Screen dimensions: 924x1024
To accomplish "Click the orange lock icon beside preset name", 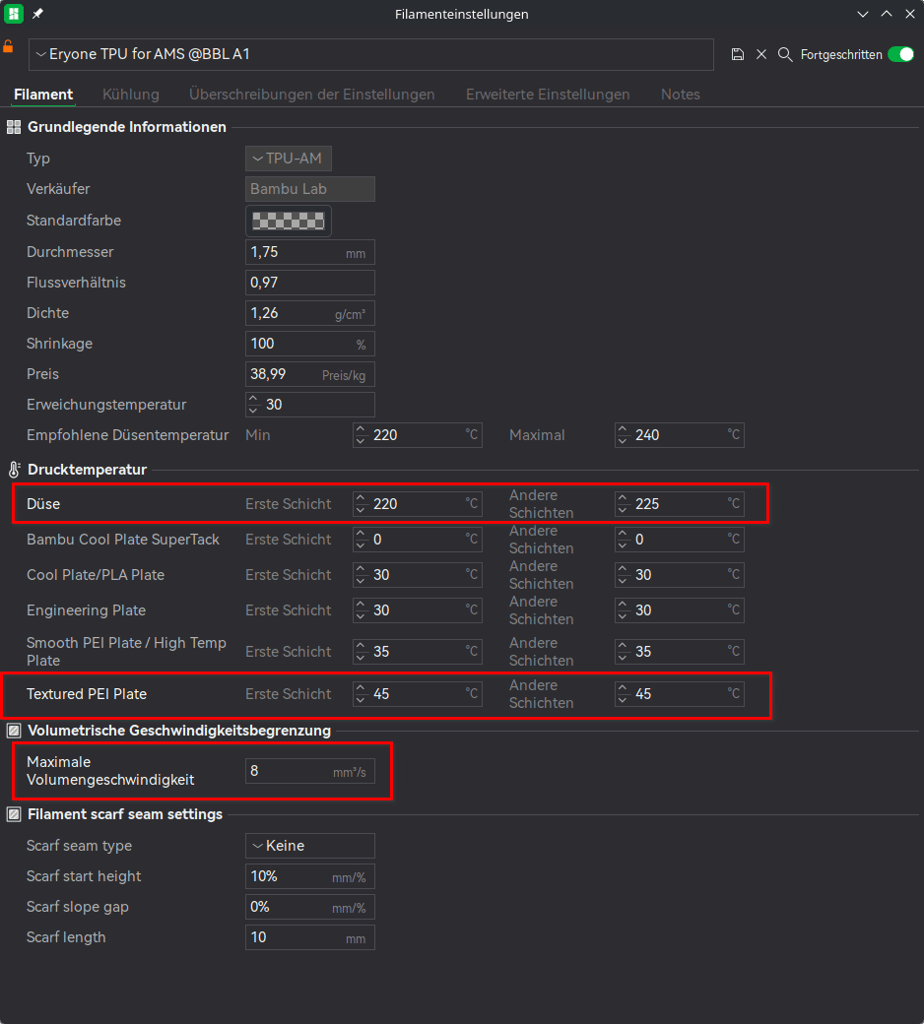I will click(x=8, y=46).
